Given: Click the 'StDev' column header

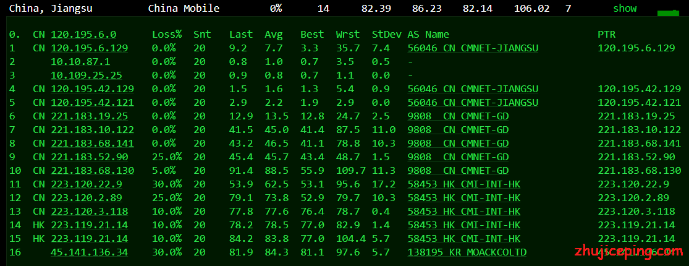Looking at the screenshot, I should coord(387,35).
